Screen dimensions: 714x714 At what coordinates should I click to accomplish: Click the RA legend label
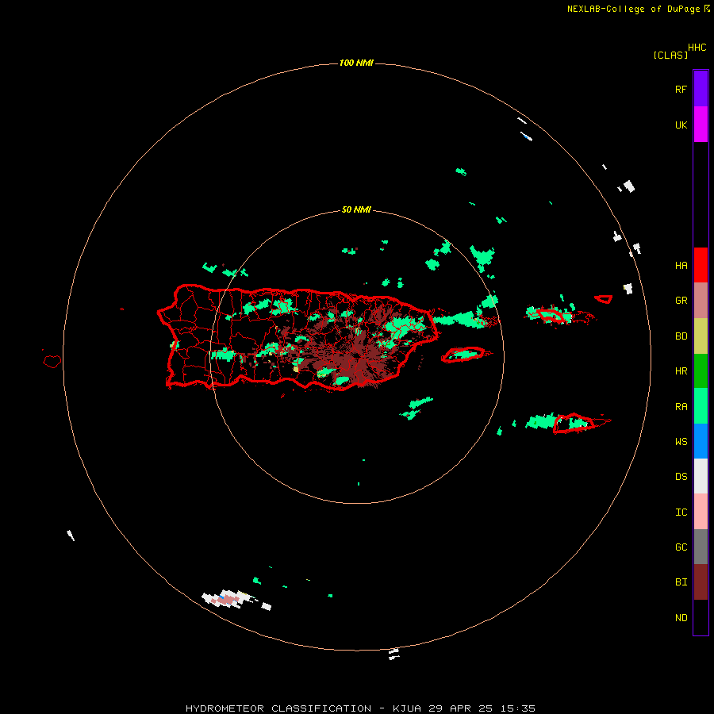click(681, 407)
